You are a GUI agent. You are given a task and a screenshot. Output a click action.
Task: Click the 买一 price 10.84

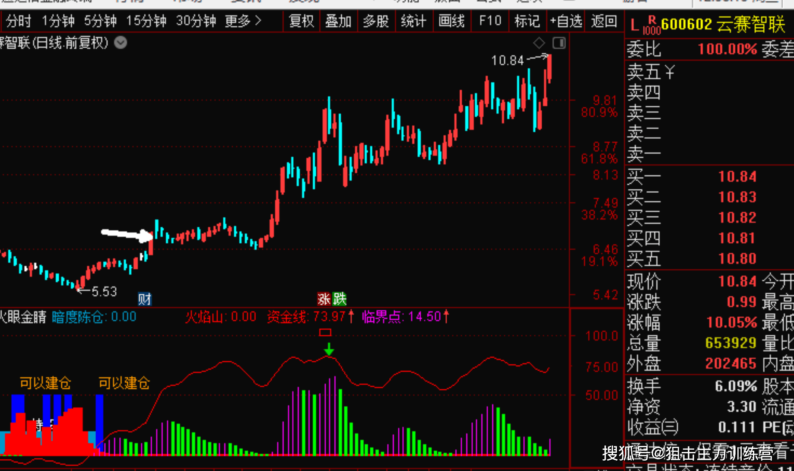tap(737, 176)
